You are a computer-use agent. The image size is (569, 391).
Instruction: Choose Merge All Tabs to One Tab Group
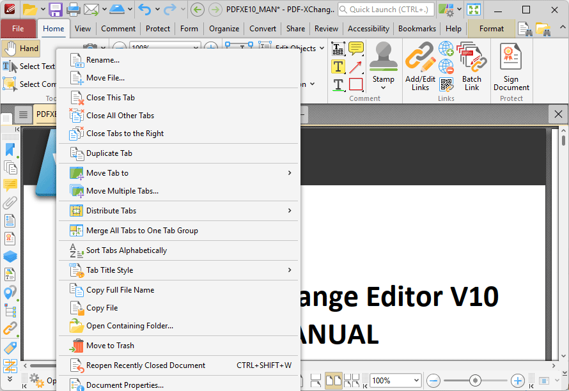click(178, 231)
